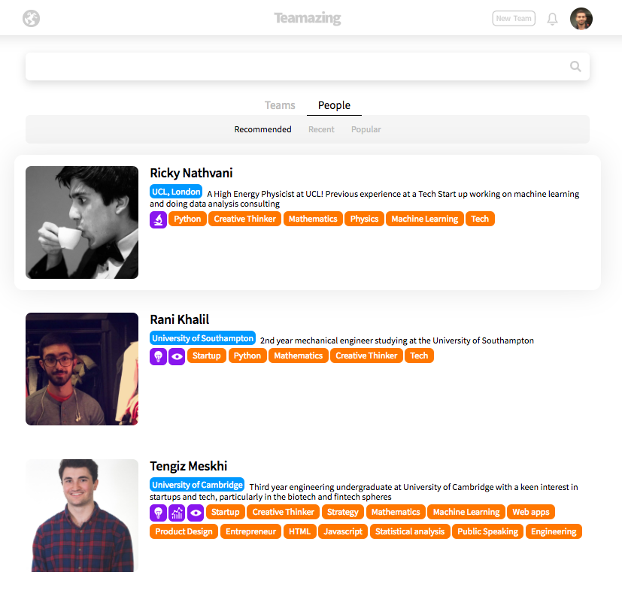Open the Ricky Nathvani profile name link
This screenshot has width=622, height=599.
click(191, 173)
